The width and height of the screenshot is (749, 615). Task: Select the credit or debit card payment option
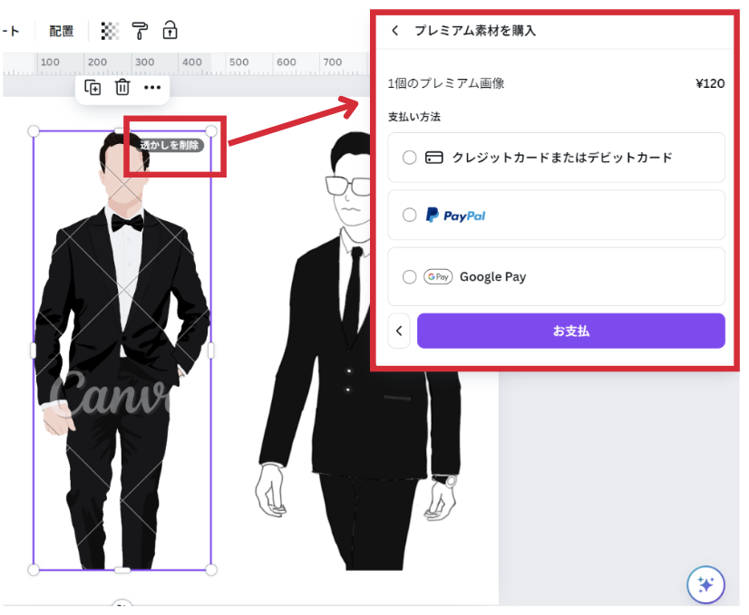coord(410,158)
